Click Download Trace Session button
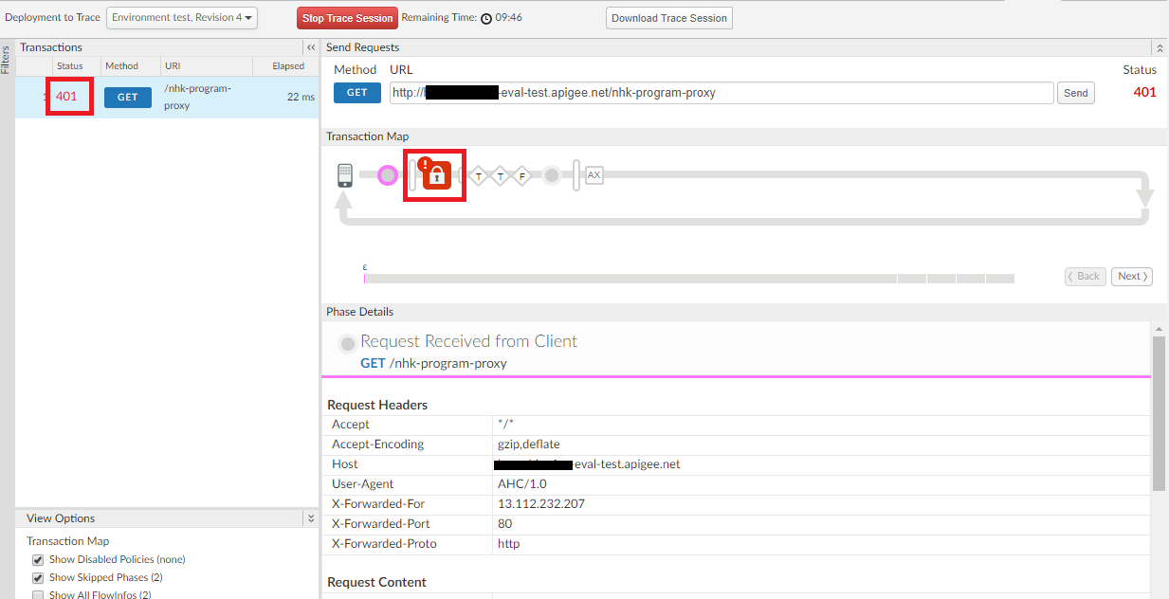Image resolution: width=1169 pixels, height=599 pixels. [x=669, y=18]
